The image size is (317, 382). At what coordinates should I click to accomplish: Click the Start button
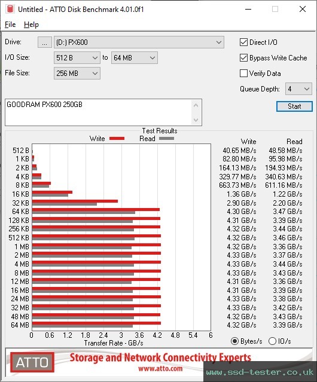[x=294, y=106]
